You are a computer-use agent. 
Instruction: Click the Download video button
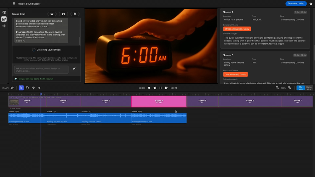pyautogui.click(x=296, y=4)
